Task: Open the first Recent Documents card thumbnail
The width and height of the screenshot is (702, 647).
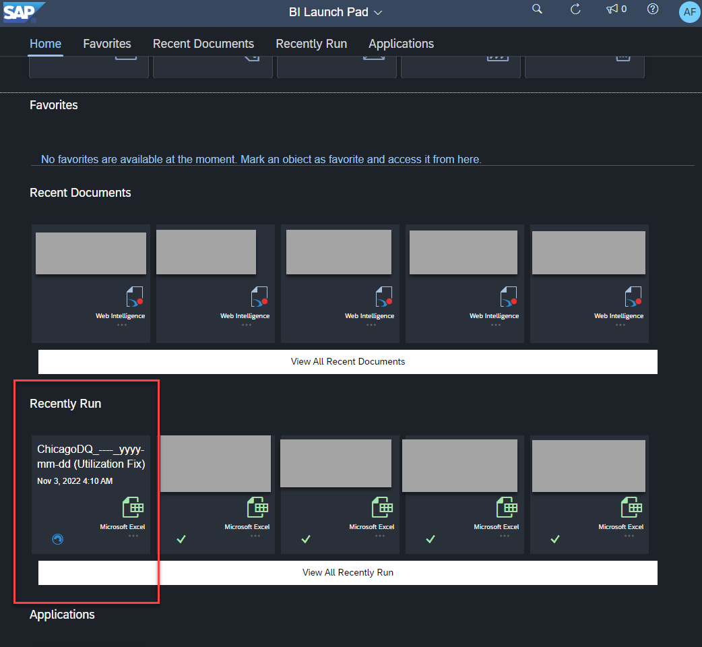Action: coord(91,253)
